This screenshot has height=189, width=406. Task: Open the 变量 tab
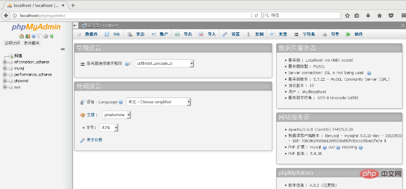pos(278,34)
